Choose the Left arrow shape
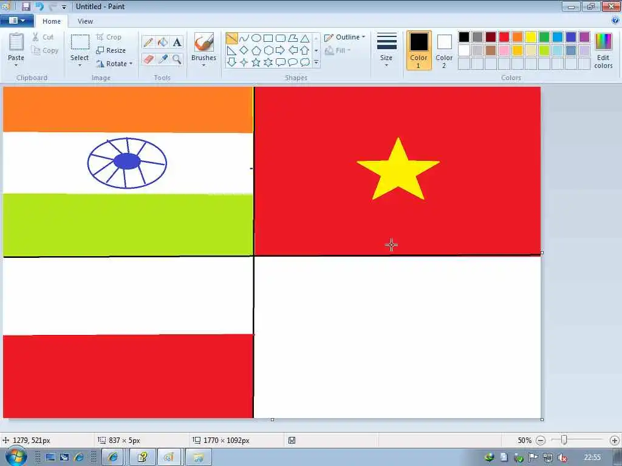This screenshot has width=622, height=466. (293, 50)
